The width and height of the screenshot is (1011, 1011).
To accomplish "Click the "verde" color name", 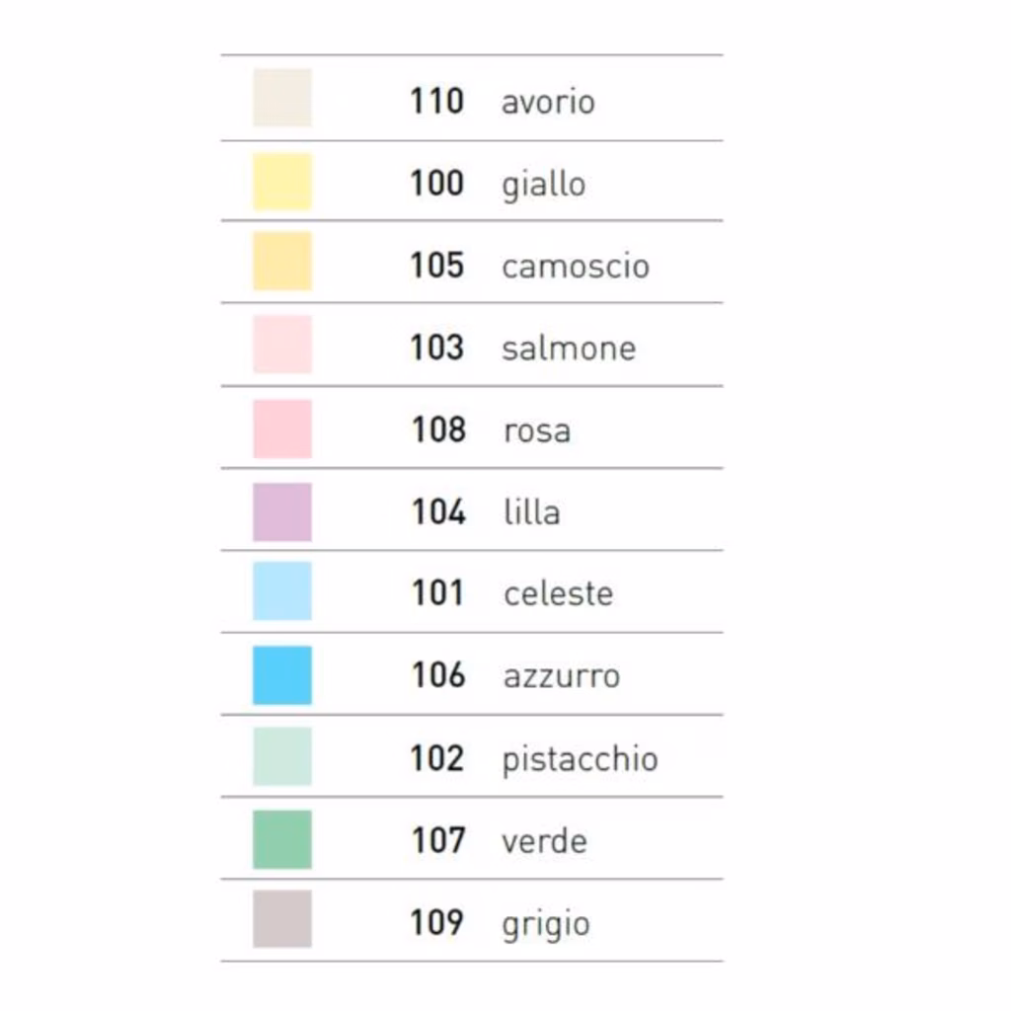I will [x=544, y=841].
